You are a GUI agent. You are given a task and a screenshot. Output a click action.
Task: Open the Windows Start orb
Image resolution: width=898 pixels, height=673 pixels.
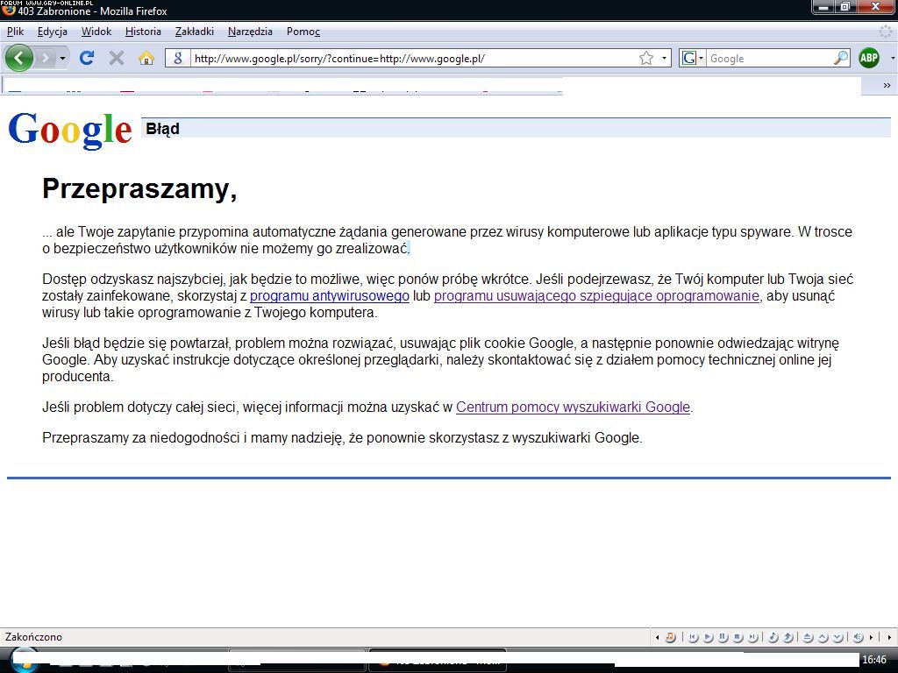(x=23, y=660)
